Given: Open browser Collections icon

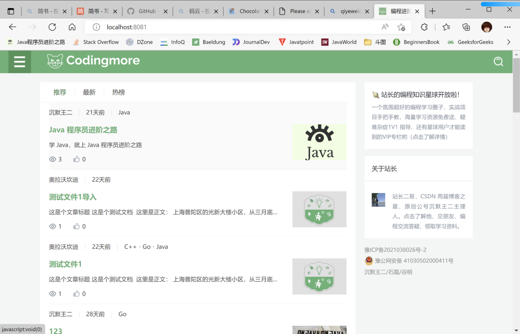Looking at the screenshot, I should 466,27.
